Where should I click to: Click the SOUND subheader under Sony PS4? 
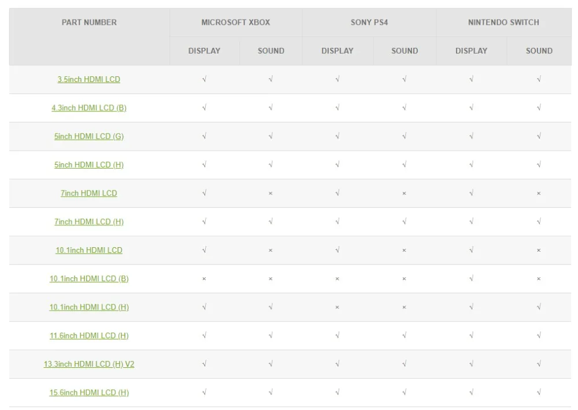point(405,51)
